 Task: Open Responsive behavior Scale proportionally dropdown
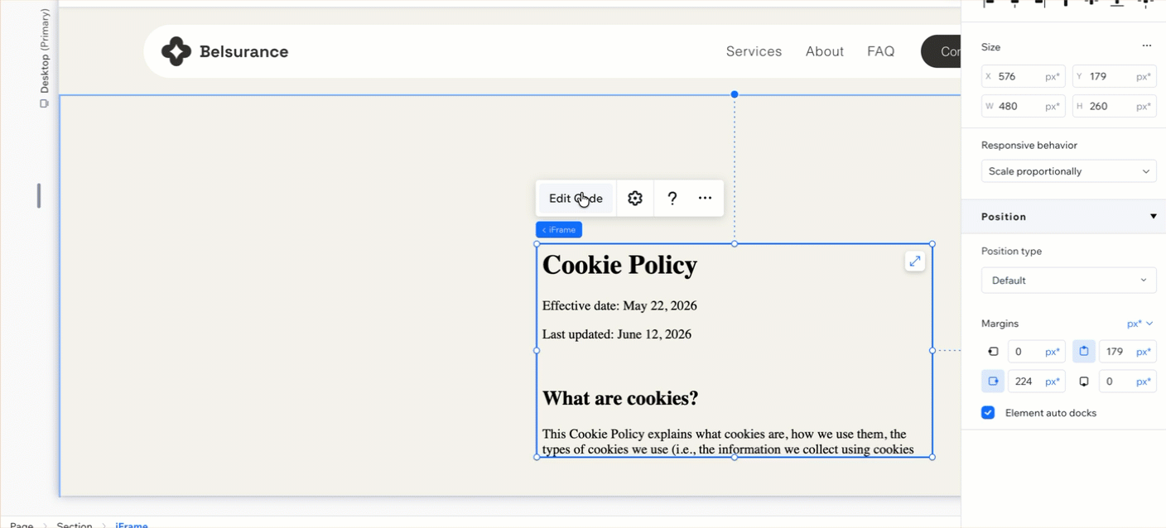pos(1068,171)
